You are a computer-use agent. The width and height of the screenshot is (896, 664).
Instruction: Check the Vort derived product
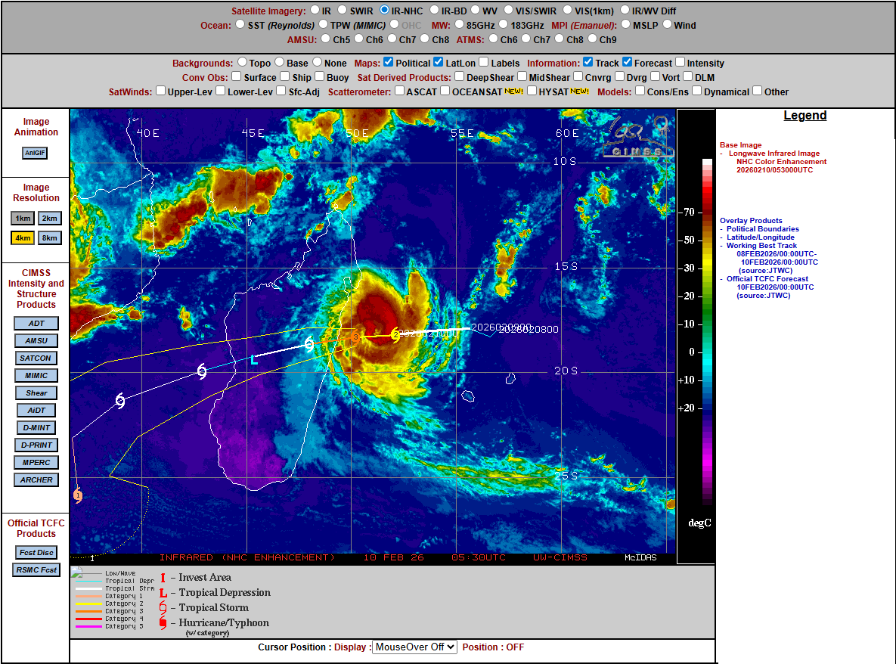(x=656, y=76)
